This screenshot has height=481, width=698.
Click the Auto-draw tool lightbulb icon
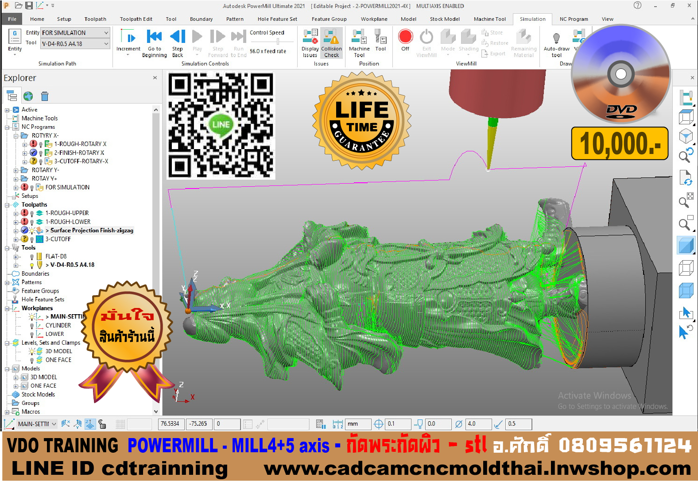click(556, 38)
